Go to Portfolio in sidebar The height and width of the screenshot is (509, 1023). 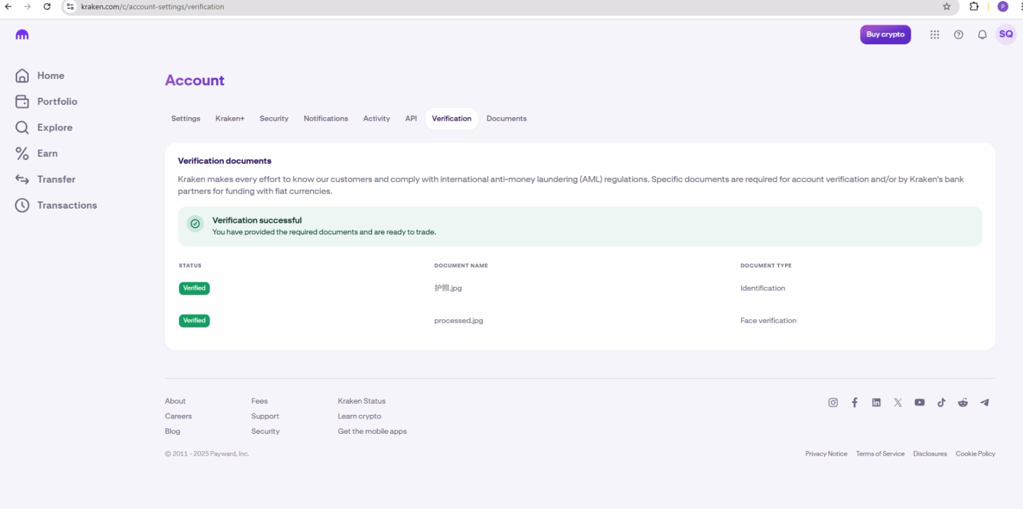click(x=57, y=102)
